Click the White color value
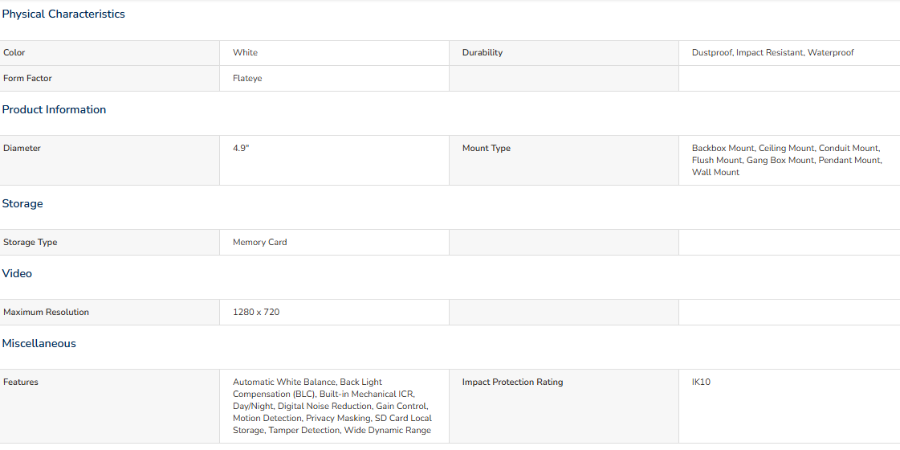The height and width of the screenshot is (450, 900). [x=245, y=52]
